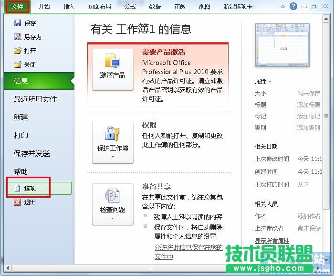Viewport: 334px width, 276px height.
Task: Select Recent Files in the sidebar
Action: (x=35, y=99)
